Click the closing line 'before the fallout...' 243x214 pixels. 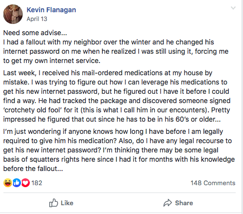[33, 169]
